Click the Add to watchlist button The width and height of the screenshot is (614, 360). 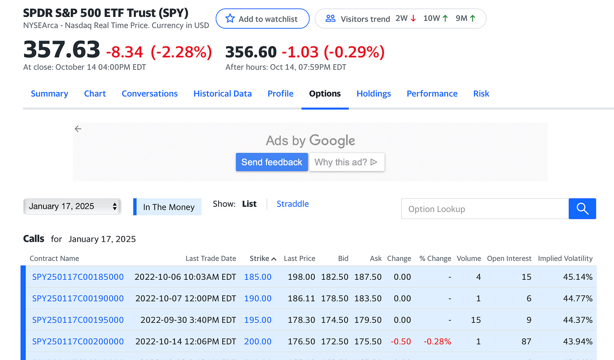(262, 19)
